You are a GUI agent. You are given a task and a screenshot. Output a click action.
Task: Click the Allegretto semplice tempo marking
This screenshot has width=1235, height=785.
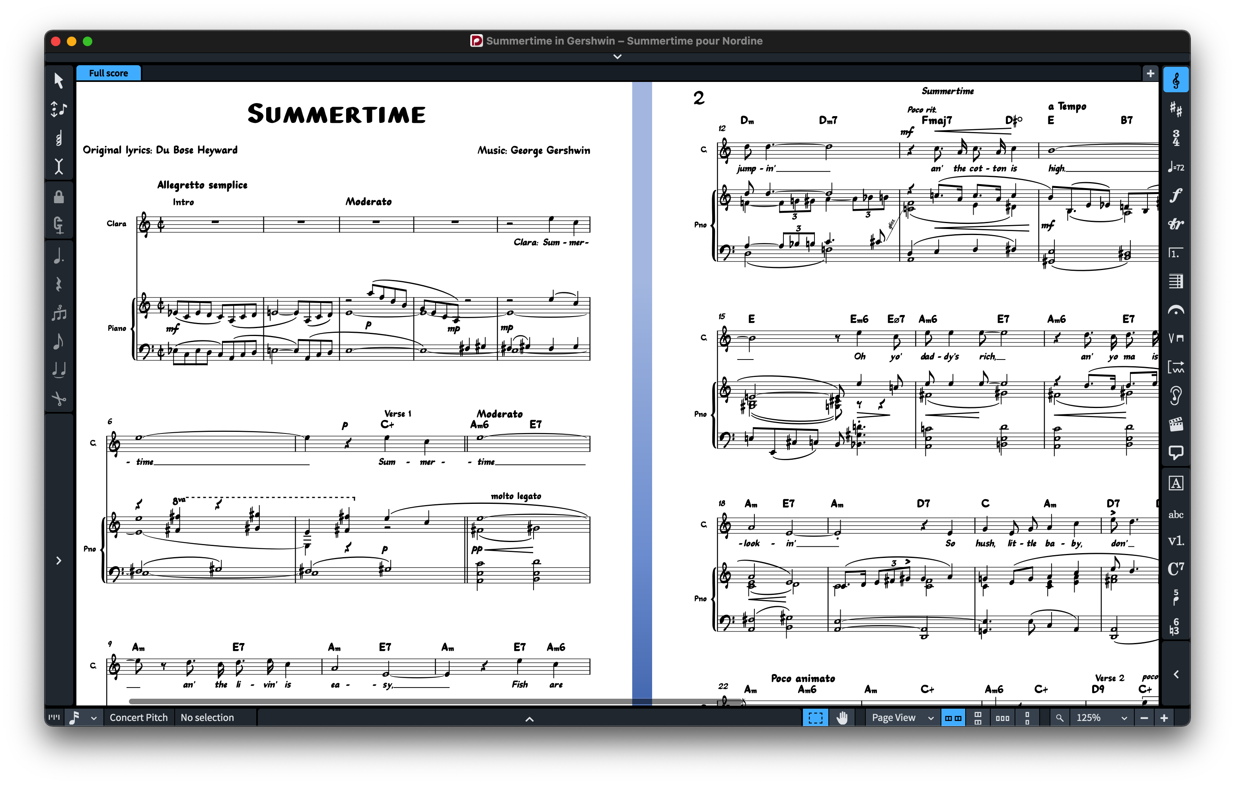[x=202, y=185]
